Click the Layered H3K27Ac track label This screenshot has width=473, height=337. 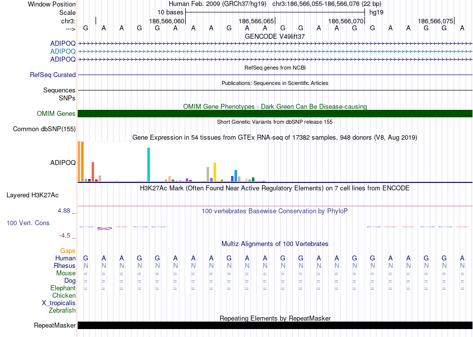pyautogui.click(x=32, y=195)
